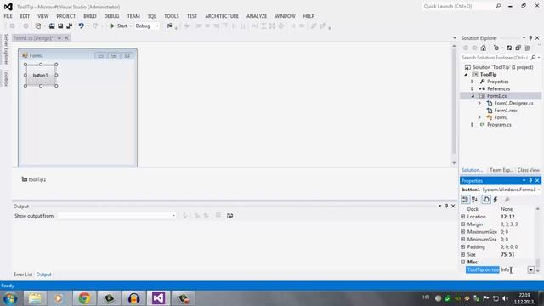Open the EDIT menu
Screen dimensions: 544x306
pos(25,16)
